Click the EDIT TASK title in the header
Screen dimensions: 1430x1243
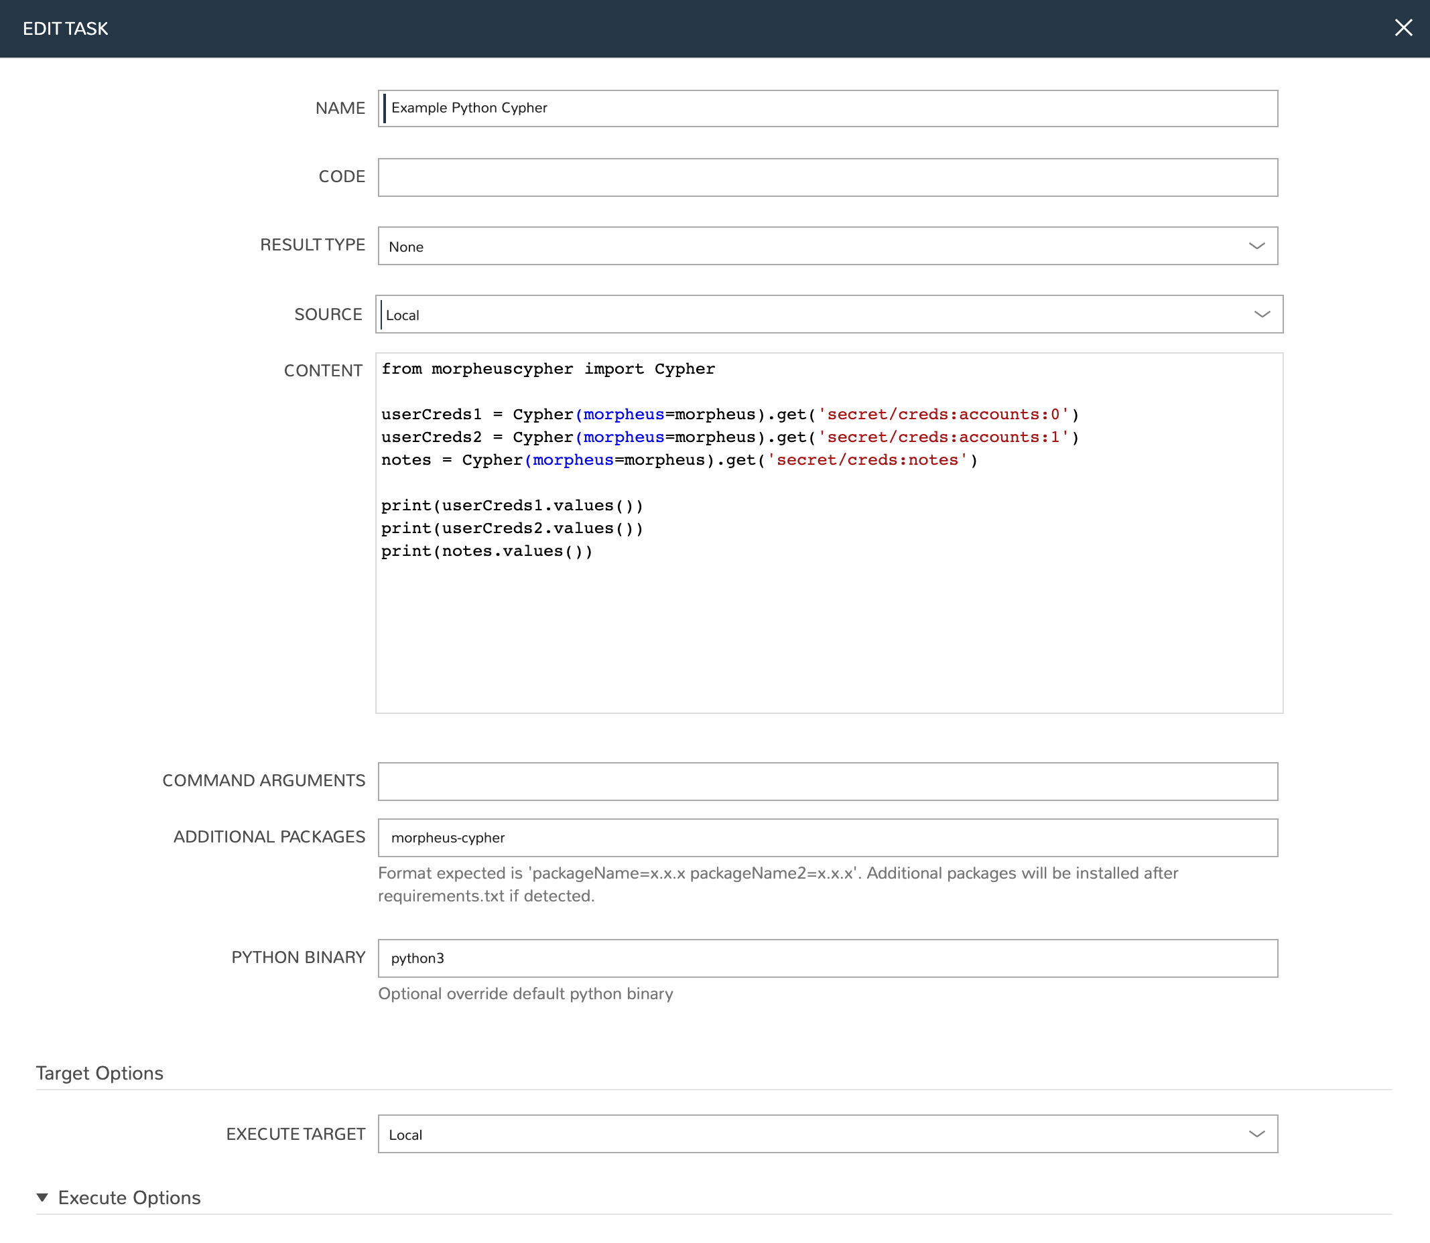[x=66, y=27]
